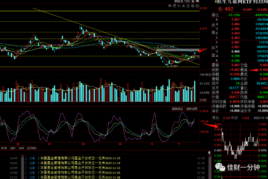268x179 pixels.
Task: Switch to the SAR indicator tab
Action: [21, 148]
